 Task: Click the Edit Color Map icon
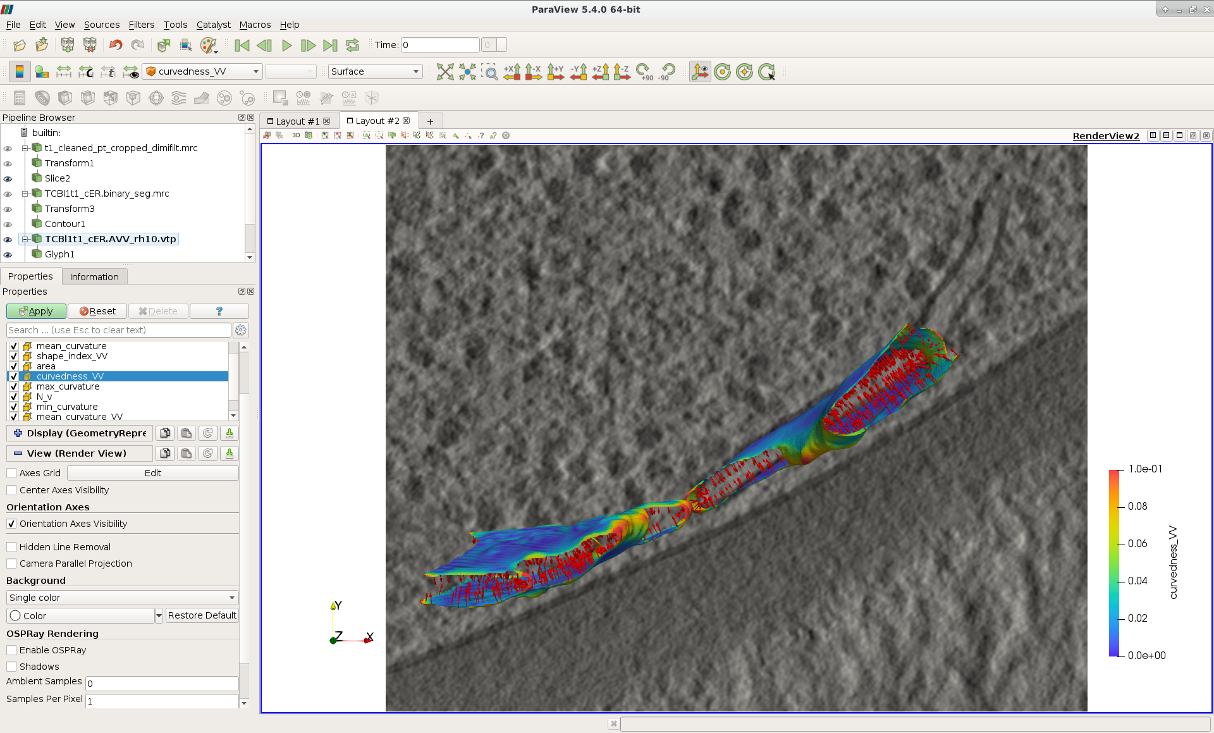point(42,72)
